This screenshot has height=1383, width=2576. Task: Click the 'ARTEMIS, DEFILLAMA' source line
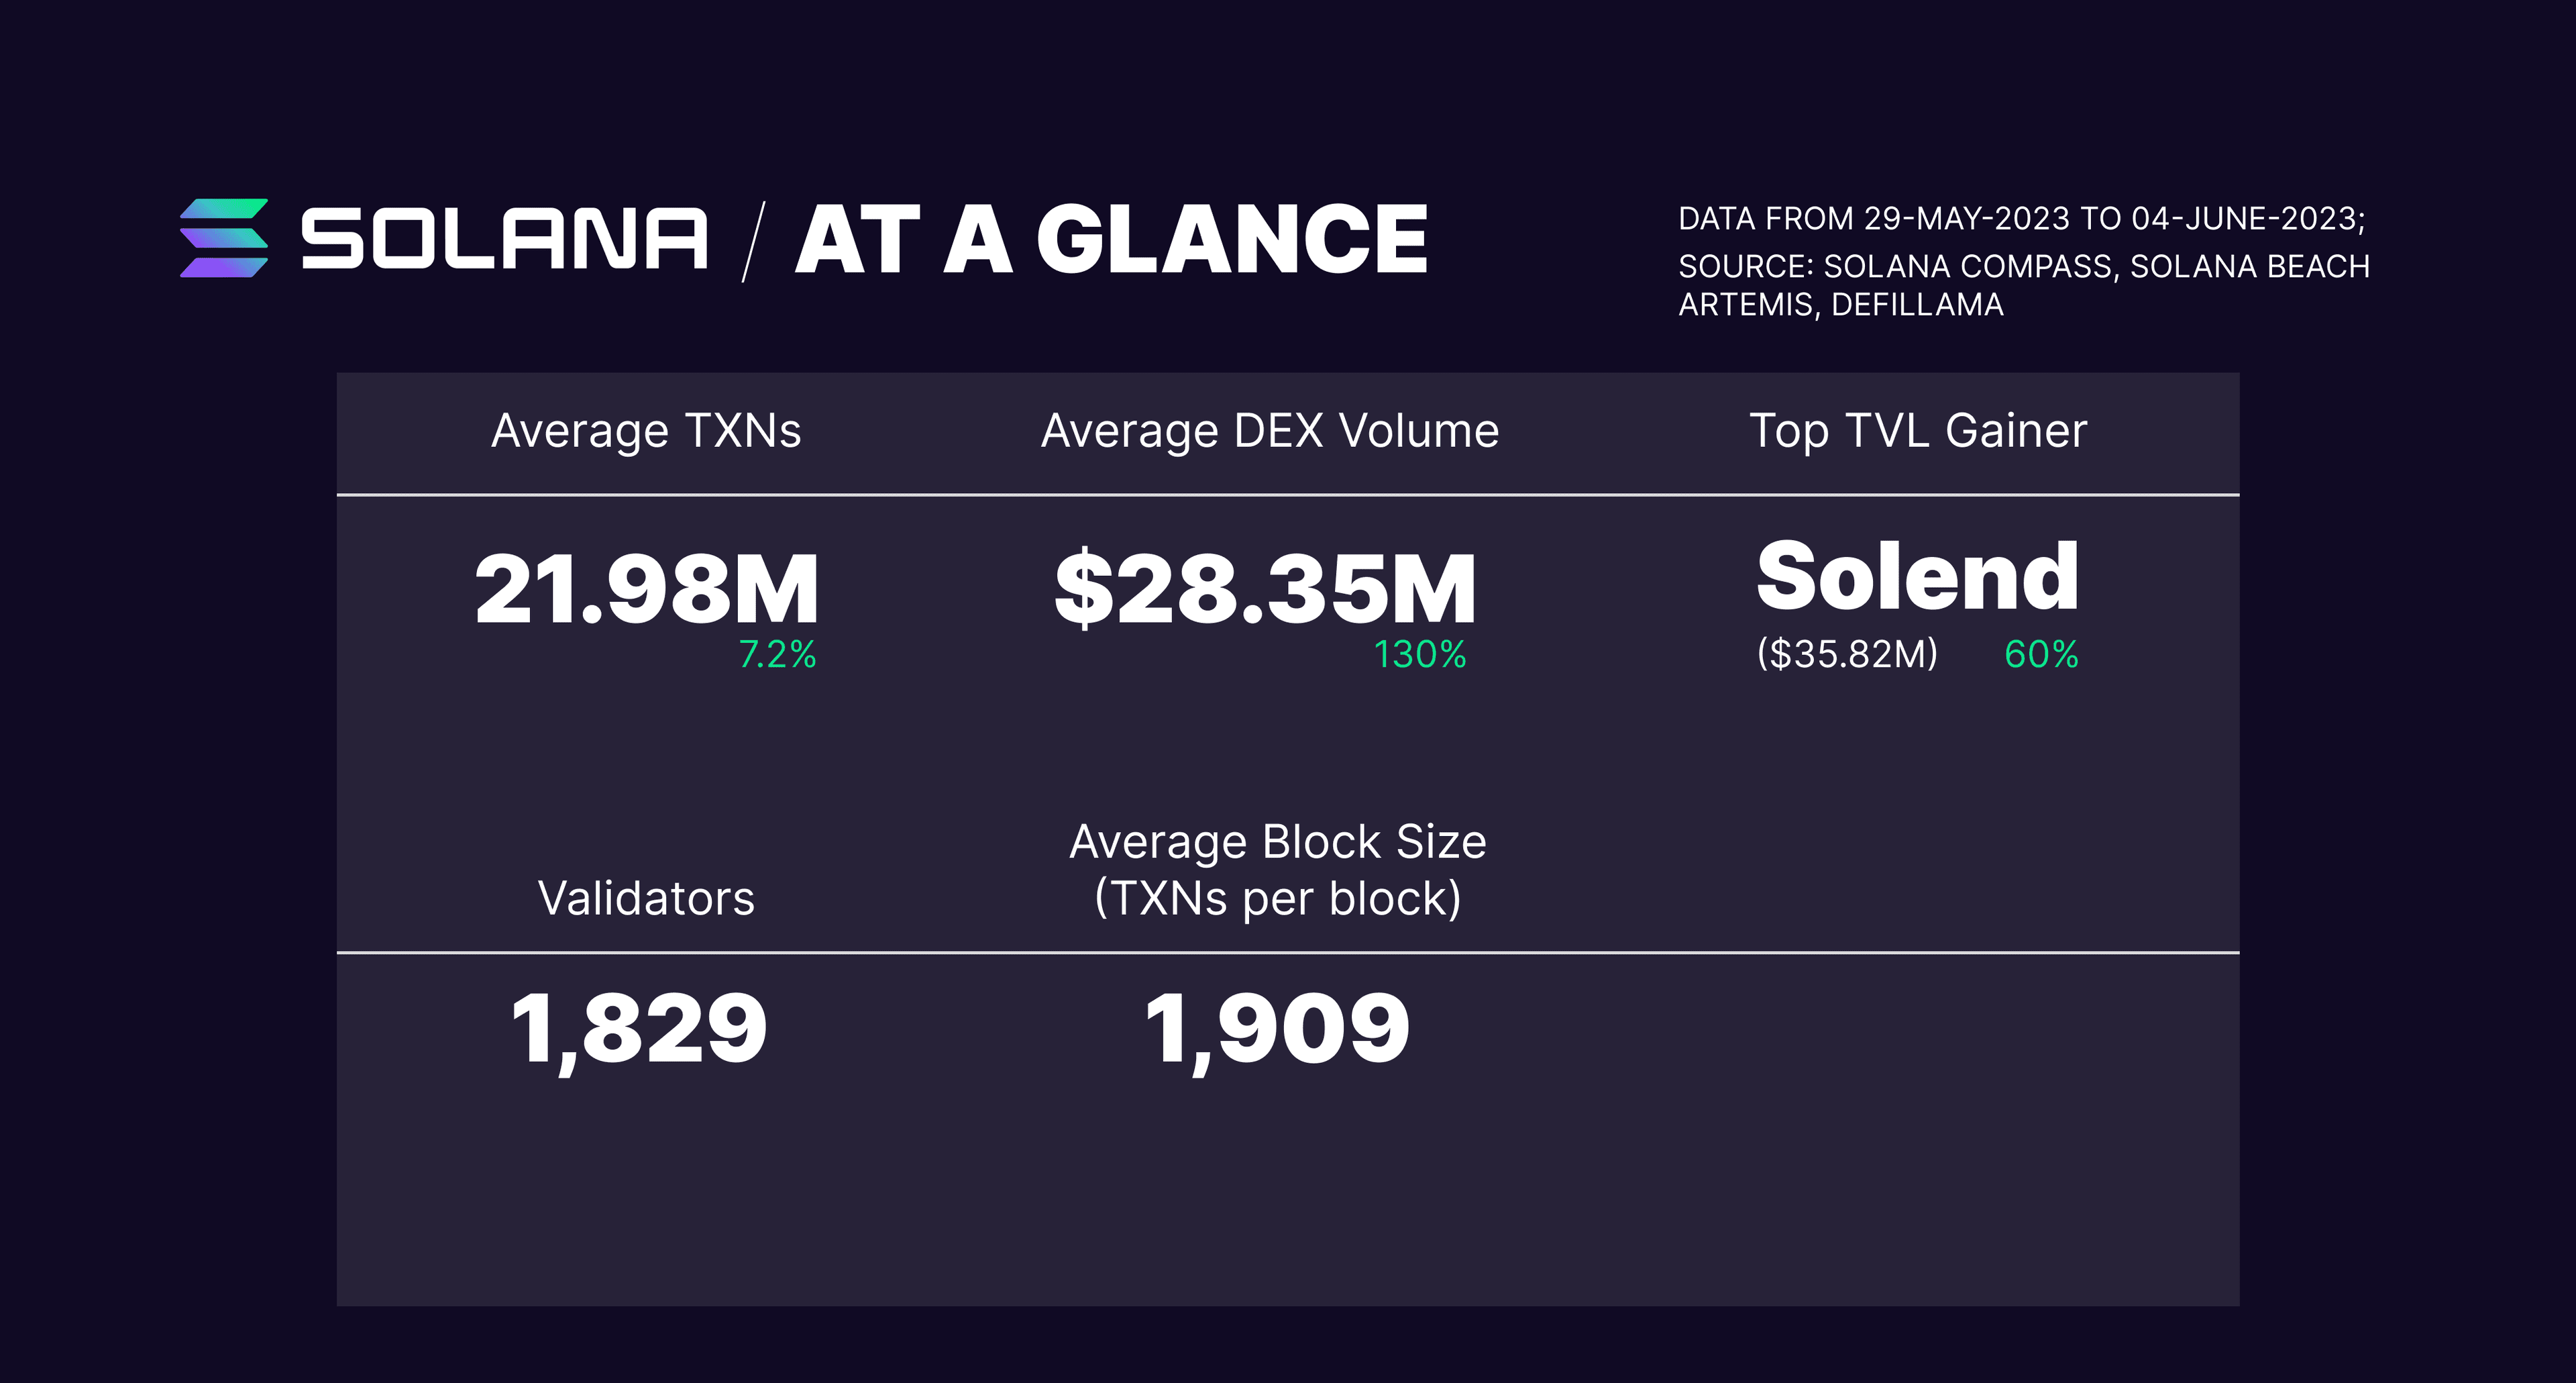click(x=1841, y=304)
